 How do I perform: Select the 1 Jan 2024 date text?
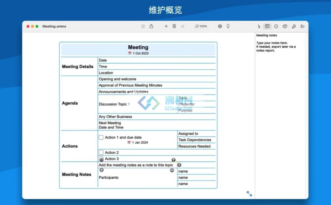pyautogui.click(x=140, y=142)
